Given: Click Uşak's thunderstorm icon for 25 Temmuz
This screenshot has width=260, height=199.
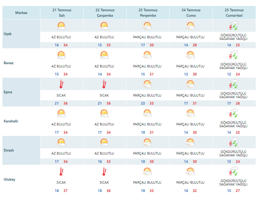Looking at the screenshot, I should pyautogui.click(x=234, y=26).
